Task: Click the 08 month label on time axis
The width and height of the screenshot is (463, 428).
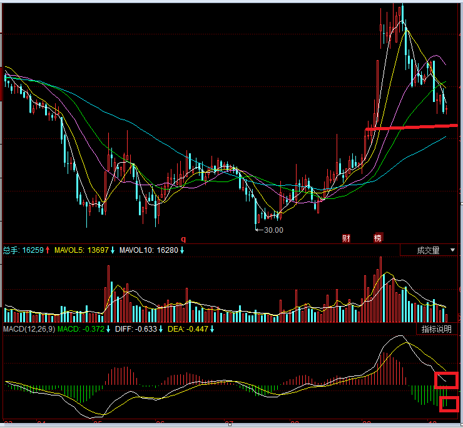Action: [x=295, y=424]
